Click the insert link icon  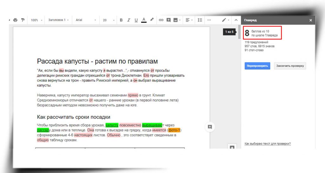coord(161,20)
